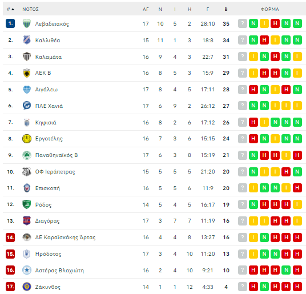Click the Αστέρας Βλαχιώτη star crest
The image size is (306, 294).
coord(27,270)
